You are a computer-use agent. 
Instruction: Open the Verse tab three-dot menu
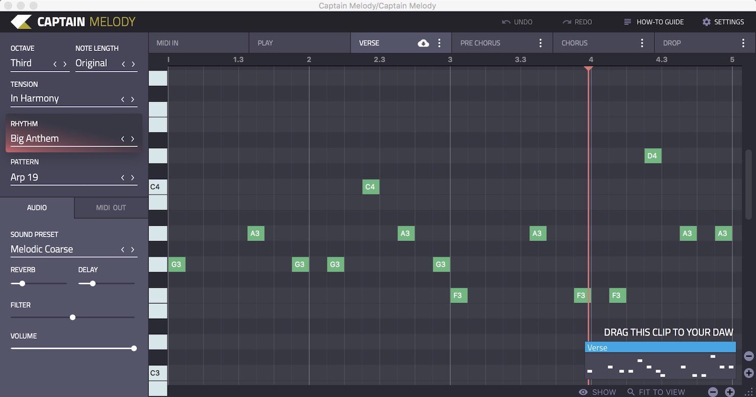439,43
